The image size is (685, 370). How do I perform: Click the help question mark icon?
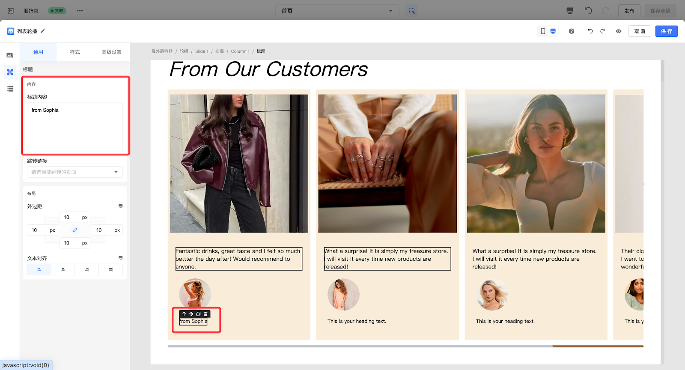(572, 31)
